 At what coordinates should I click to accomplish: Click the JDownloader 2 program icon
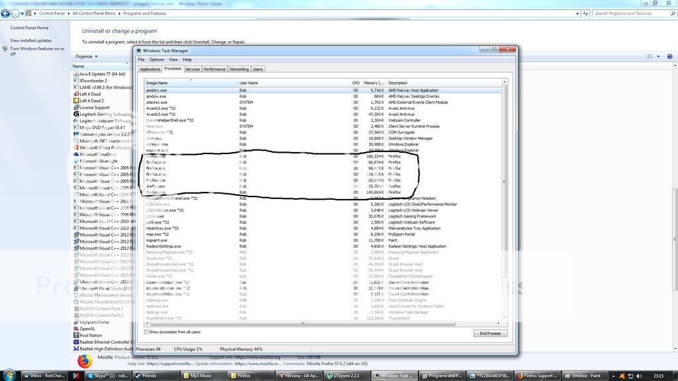pyautogui.click(x=76, y=81)
